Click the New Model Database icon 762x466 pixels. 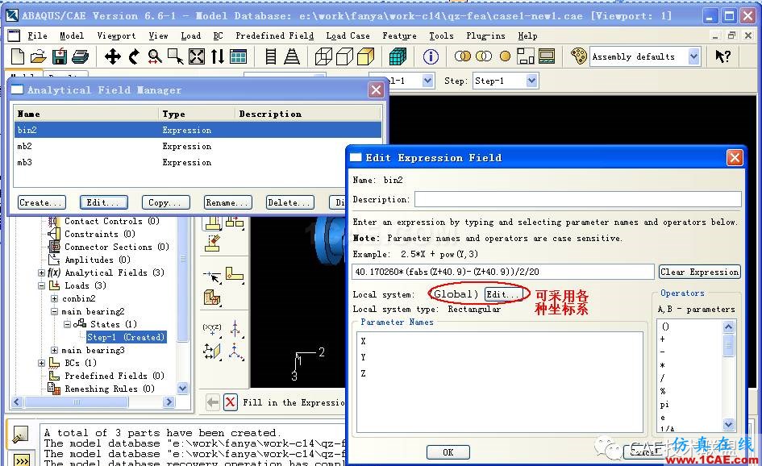coord(18,56)
